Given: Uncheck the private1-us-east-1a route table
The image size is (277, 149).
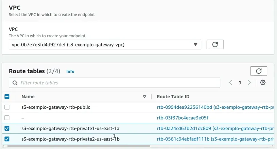Looking at the screenshot, I should [7, 128].
